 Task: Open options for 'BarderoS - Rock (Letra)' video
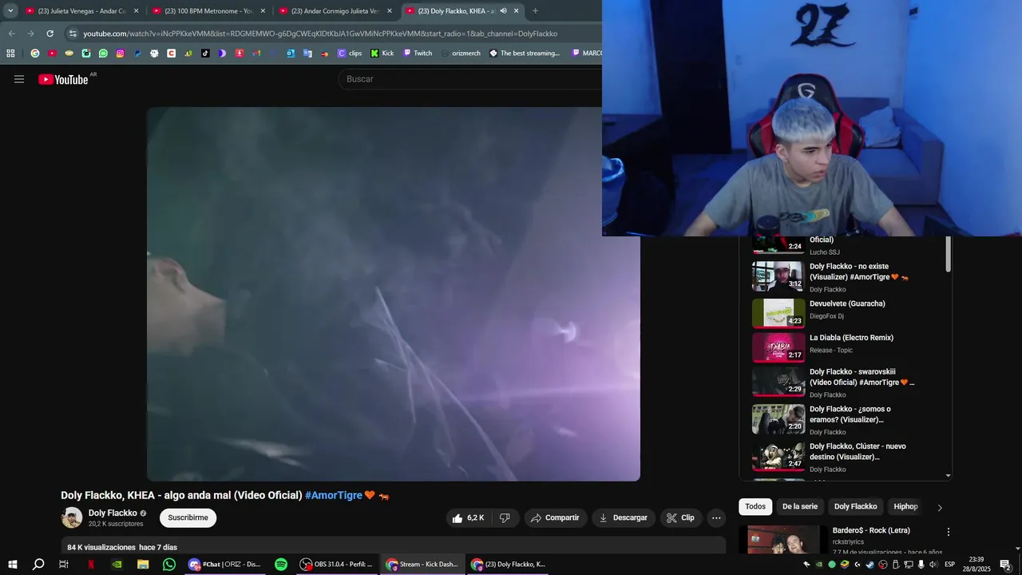[949, 532]
